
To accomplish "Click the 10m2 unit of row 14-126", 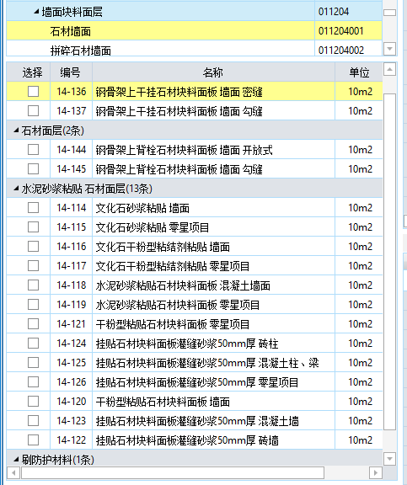I will [x=360, y=382].
